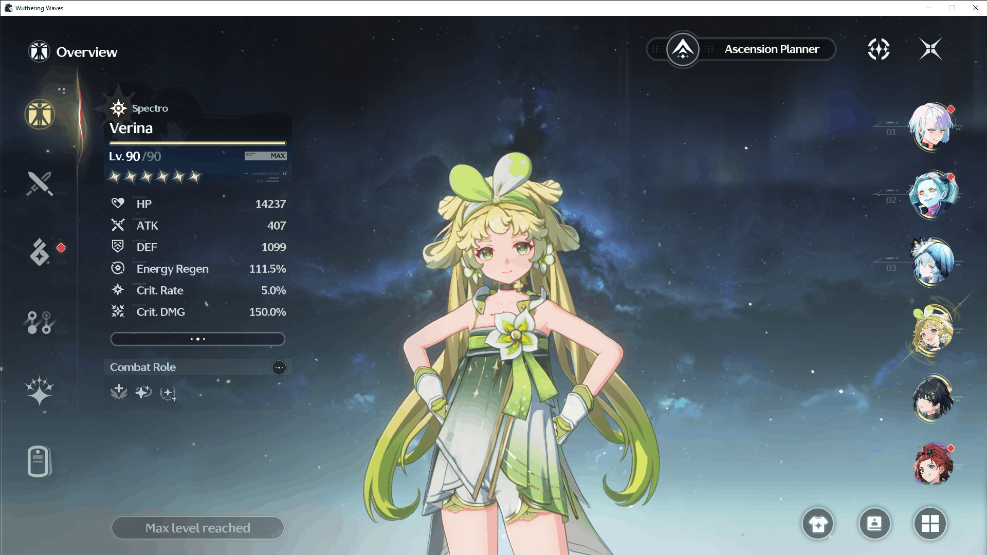987x555 pixels.
Task: Click the Crit. DMG value 150.0%
Action: pyautogui.click(x=267, y=312)
